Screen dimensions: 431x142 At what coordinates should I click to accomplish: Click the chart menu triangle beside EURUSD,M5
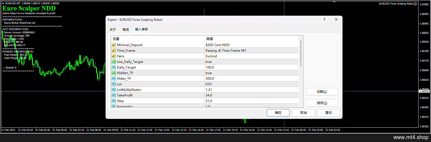(x=3, y=3)
